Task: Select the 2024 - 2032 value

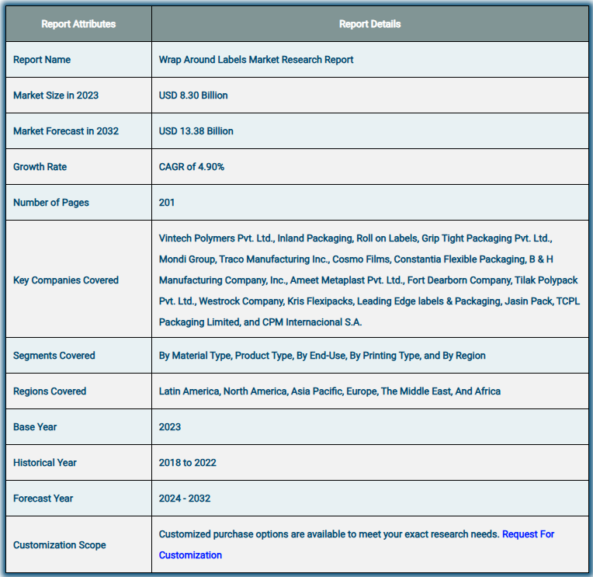Action: click(185, 499)
